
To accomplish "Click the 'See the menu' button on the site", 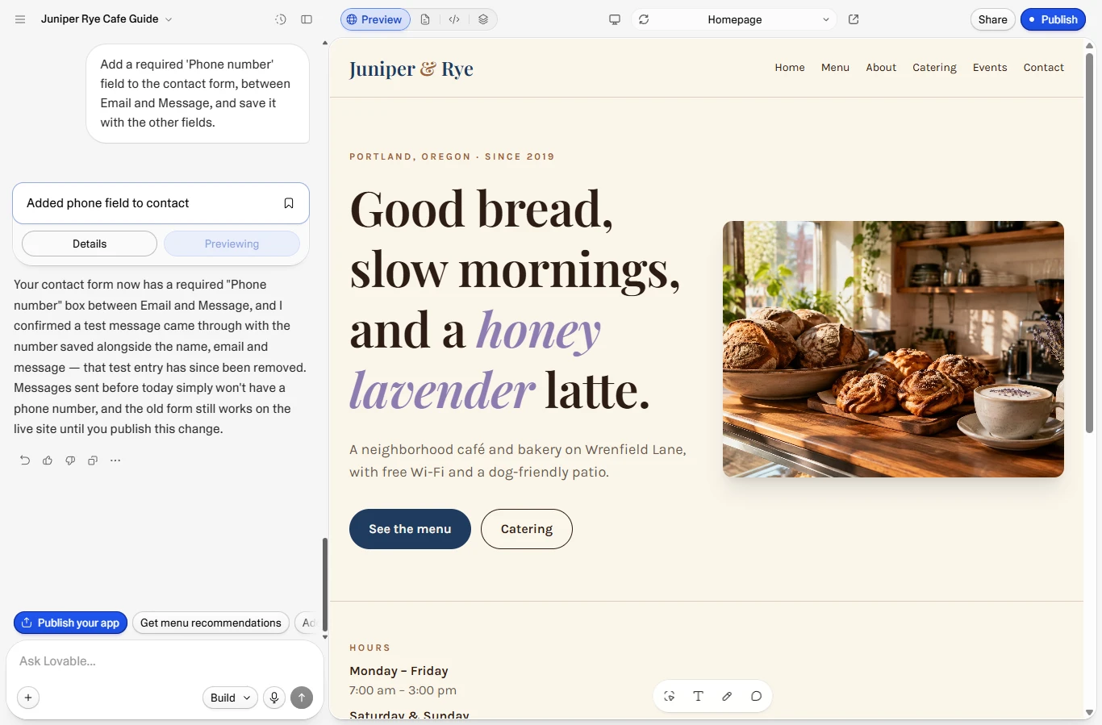I will [410, 529].
